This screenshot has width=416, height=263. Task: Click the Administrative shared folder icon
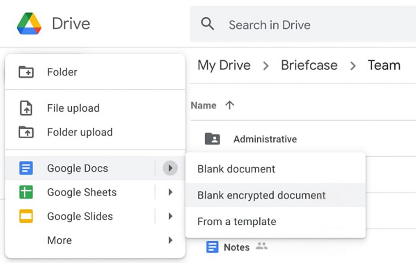[x=212, y=139]
